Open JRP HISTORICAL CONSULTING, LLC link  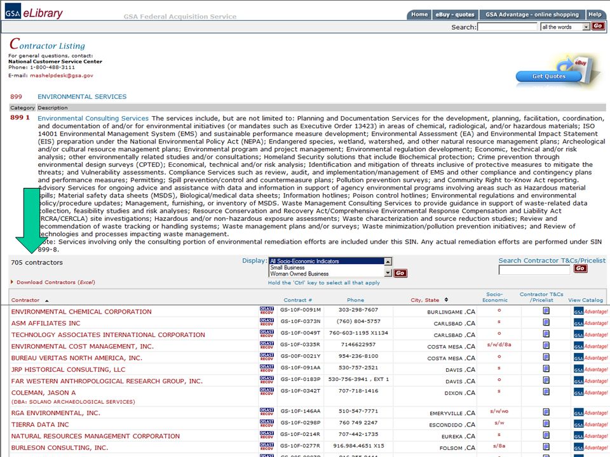(x=68, y=369)
